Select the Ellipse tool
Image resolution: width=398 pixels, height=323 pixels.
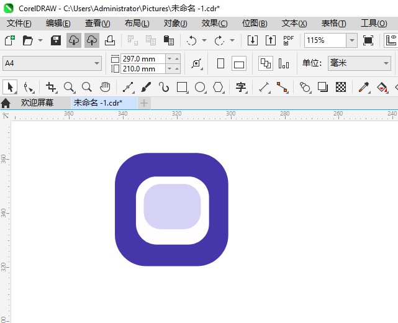[201, 87]
